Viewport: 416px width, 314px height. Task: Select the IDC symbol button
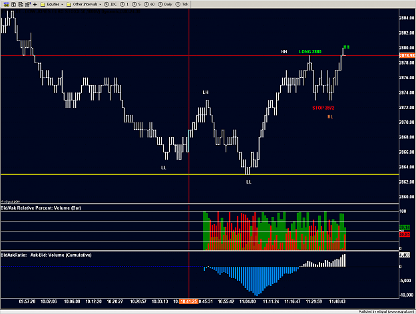coord(110,4)
